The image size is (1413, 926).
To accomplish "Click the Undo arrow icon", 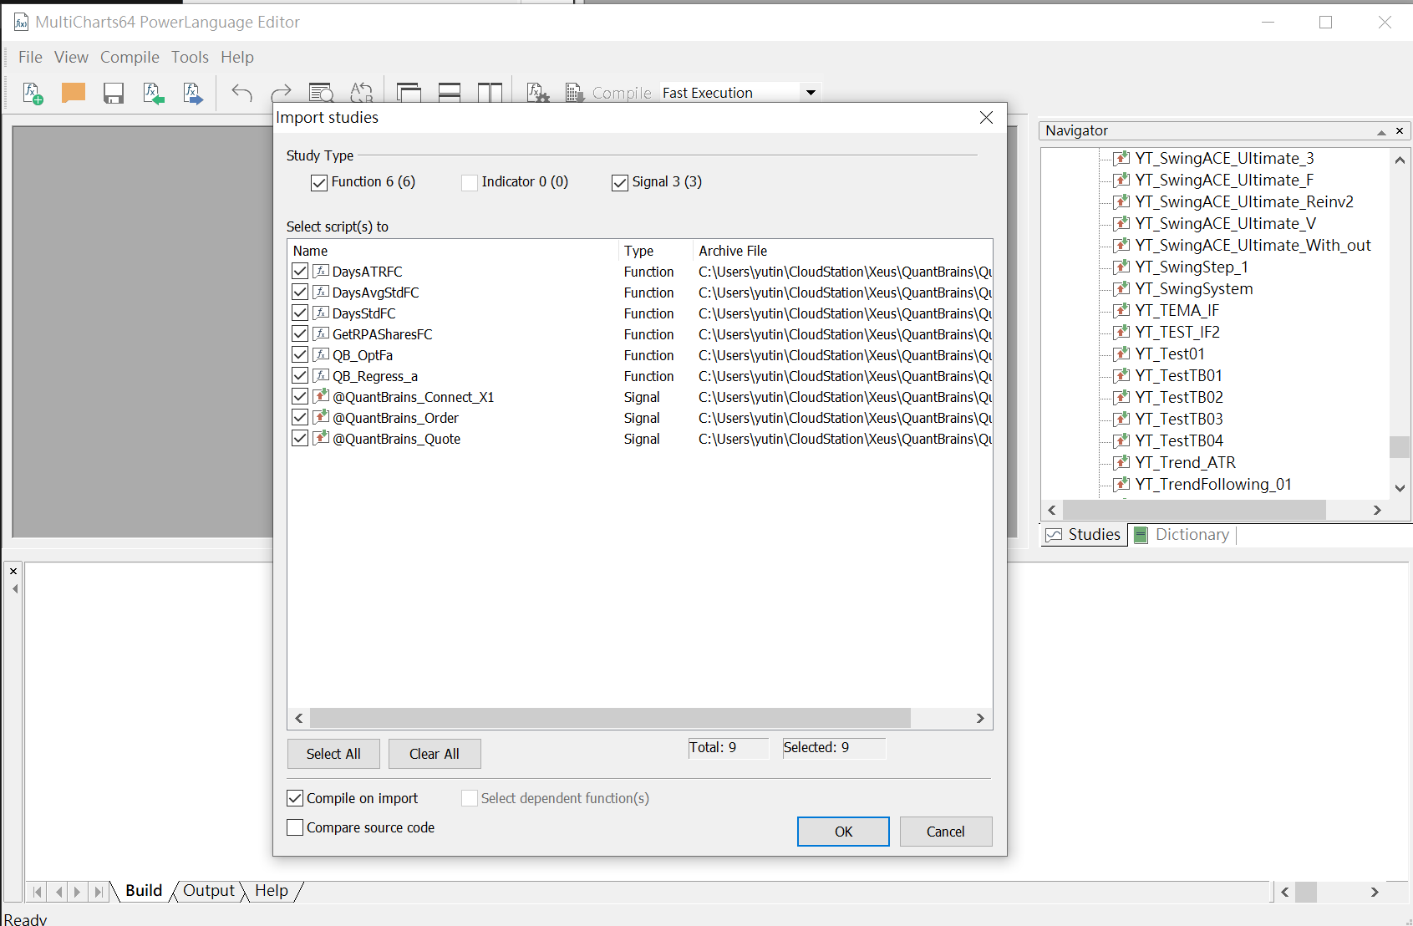I will coord(241,93).
